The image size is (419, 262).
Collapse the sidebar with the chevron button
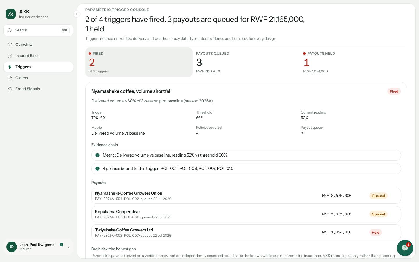pyautogui.click(x=77, y=14)
